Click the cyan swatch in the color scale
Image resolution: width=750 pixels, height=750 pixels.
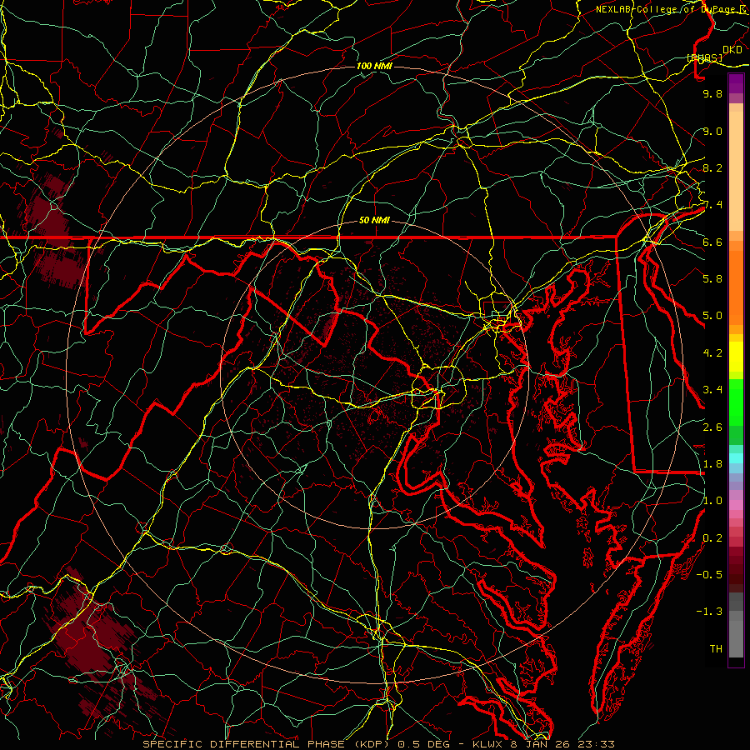click(736, 458)
